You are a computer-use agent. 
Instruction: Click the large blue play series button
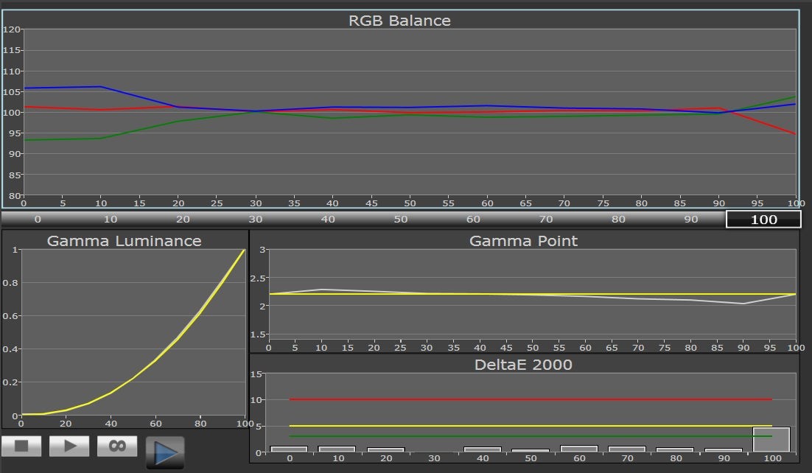click(x=164, y=452)
